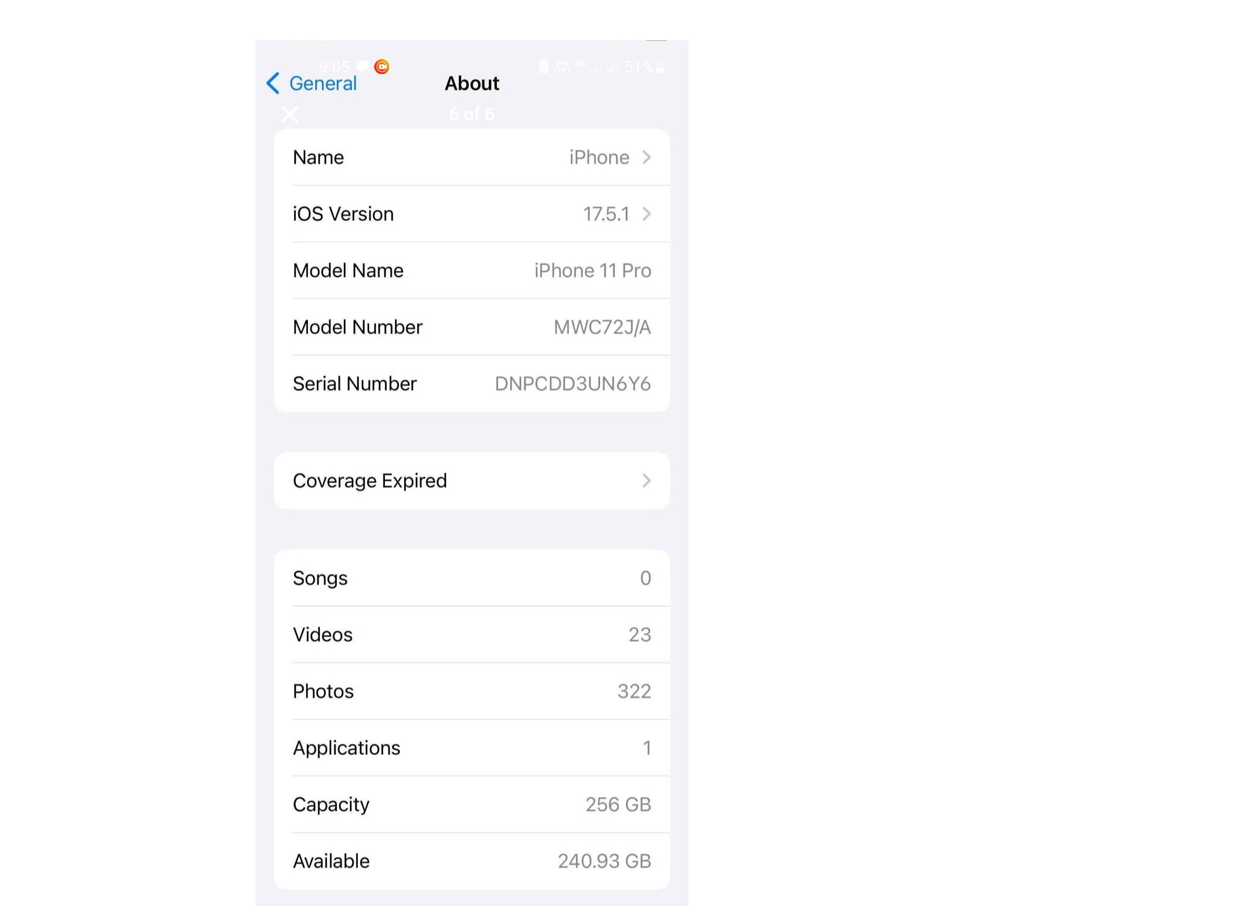This screenshot has width=1249, height=906.
Task: Tap the white X close icon
Action: coord(290,114)
